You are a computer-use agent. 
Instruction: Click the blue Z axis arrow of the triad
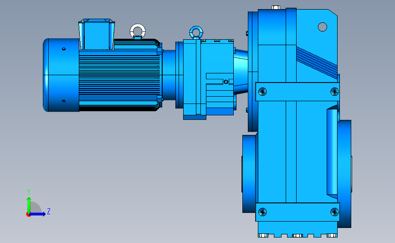tap(38, 214)
